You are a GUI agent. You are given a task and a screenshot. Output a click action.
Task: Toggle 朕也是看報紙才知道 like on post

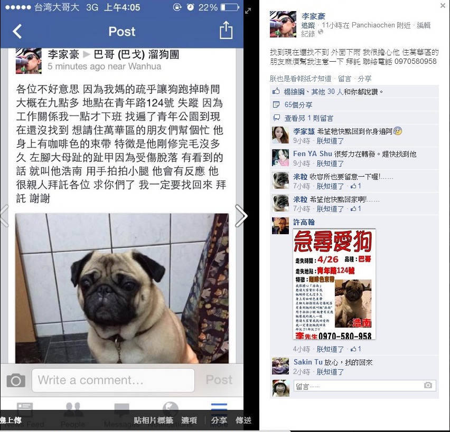[x=300, y=79]
